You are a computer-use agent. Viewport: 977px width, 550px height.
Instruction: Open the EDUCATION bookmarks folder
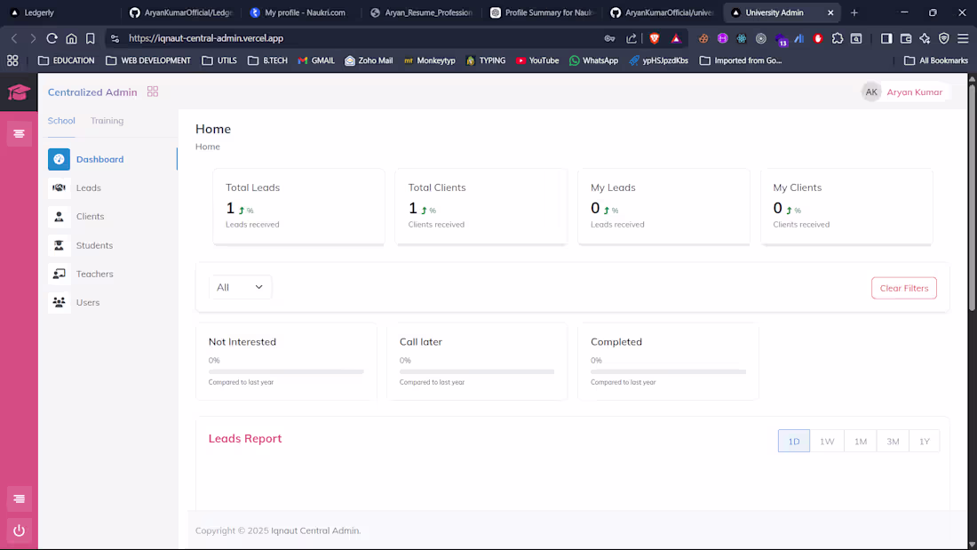[x=66, y=60]
